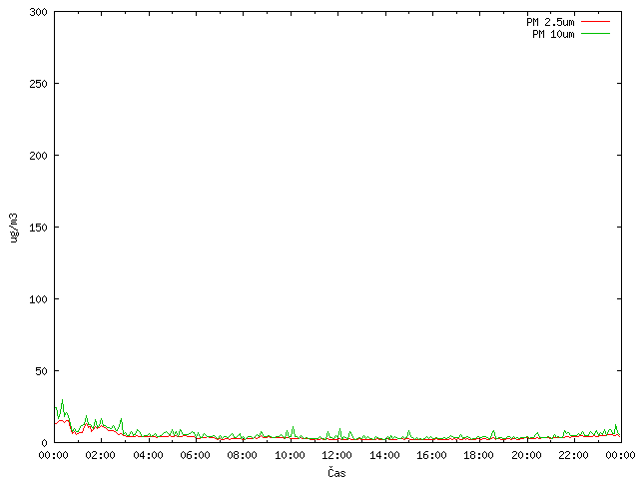Image resolution: width=639 pixels, height=479 pixels.
Task: Click the ug/m3 y-axis title
Action: pyautogui.click(x=14, y=228)
